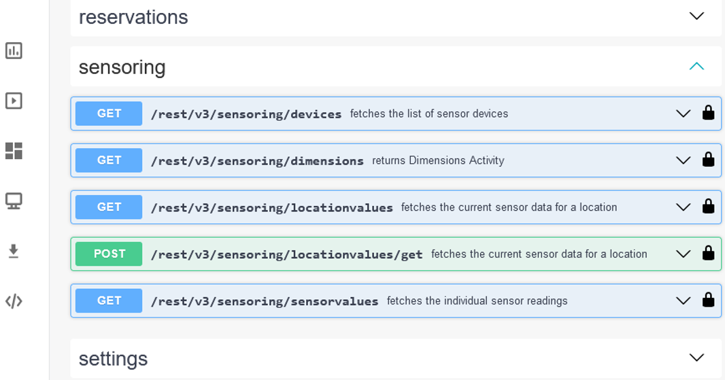Click the download arrow sidebar icon
The height and width of the screenshot is (380, 725).
(x=14, y=251)
